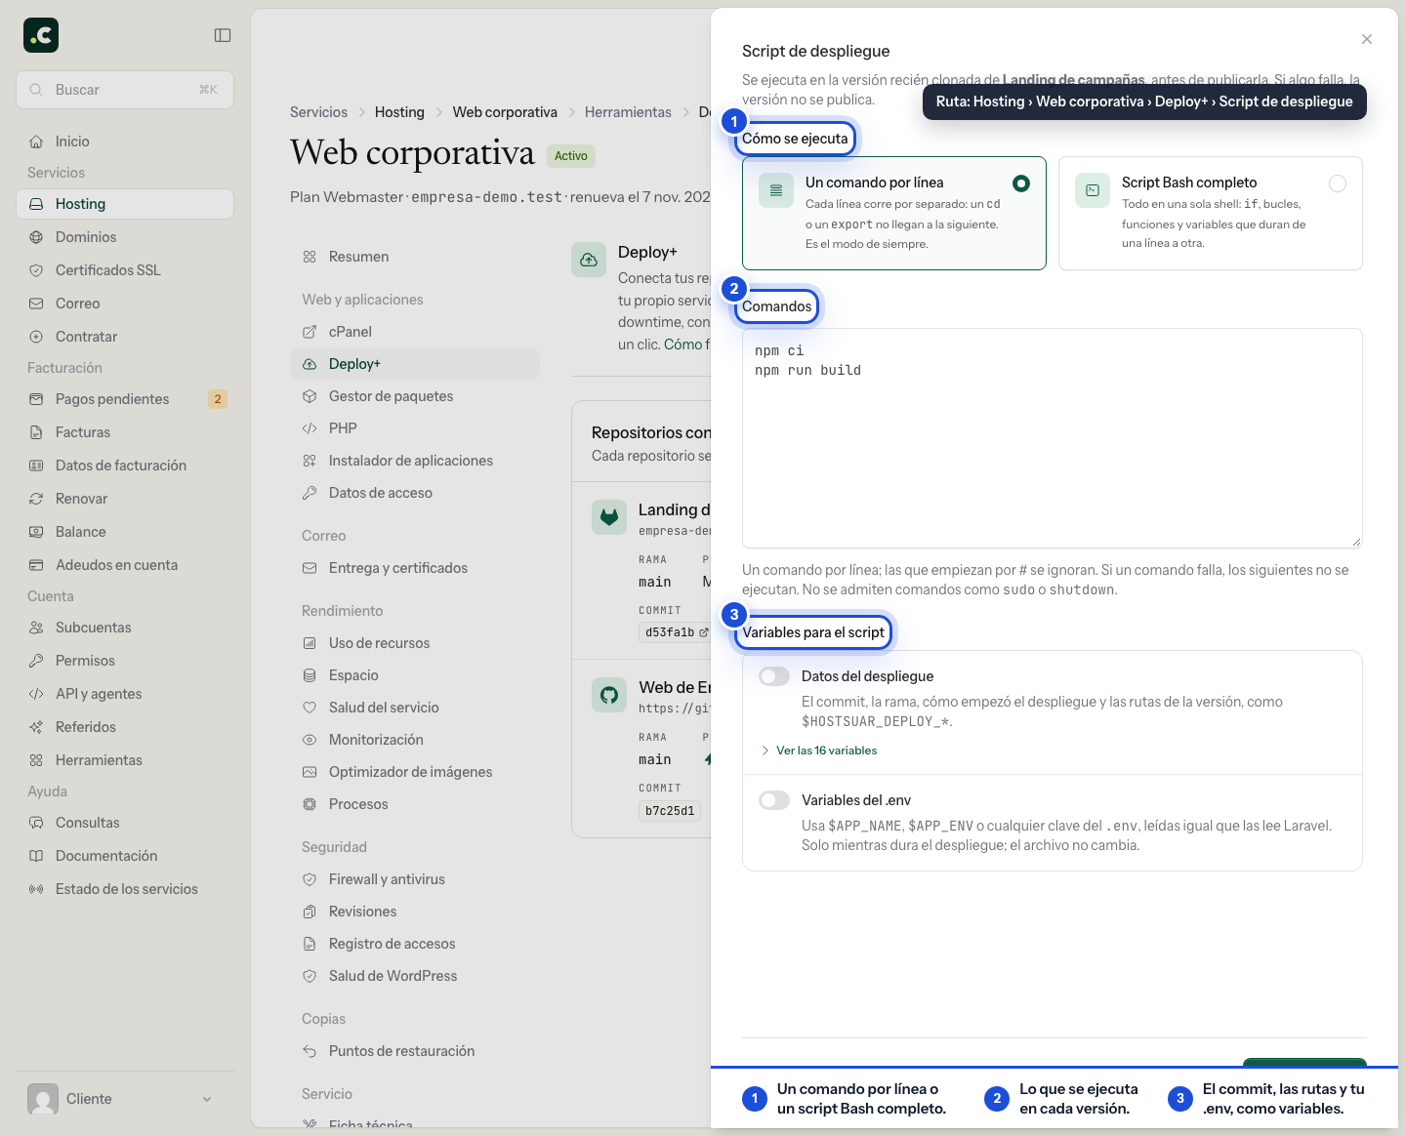Open 'Firewall y antivirus' section
1406x1136 pixels.
[415, 879]
